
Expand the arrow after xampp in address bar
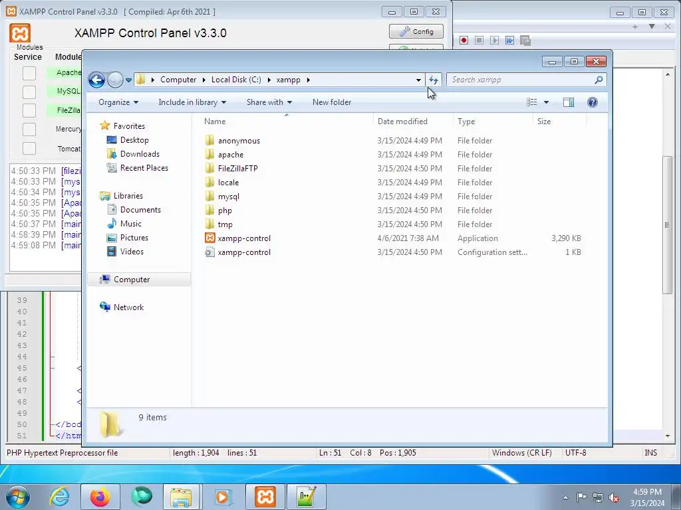tap(309, 80)
